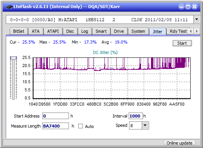
Task: Open the drive selection dropdown arrow
Action: click(197, 19)
